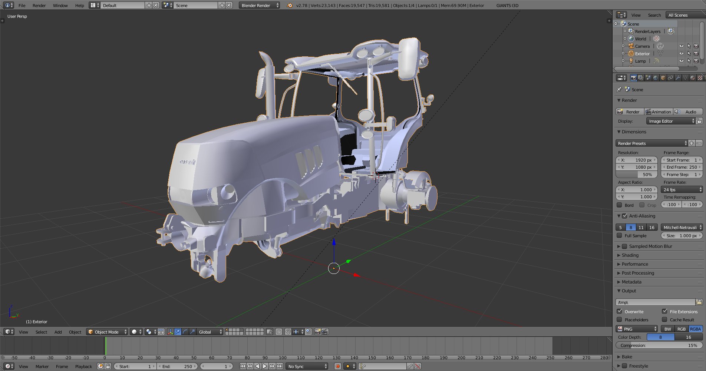This screenshot has height=371, width=706.
Task: Click the auto-keyframe record button
Action: coord(338,367)
